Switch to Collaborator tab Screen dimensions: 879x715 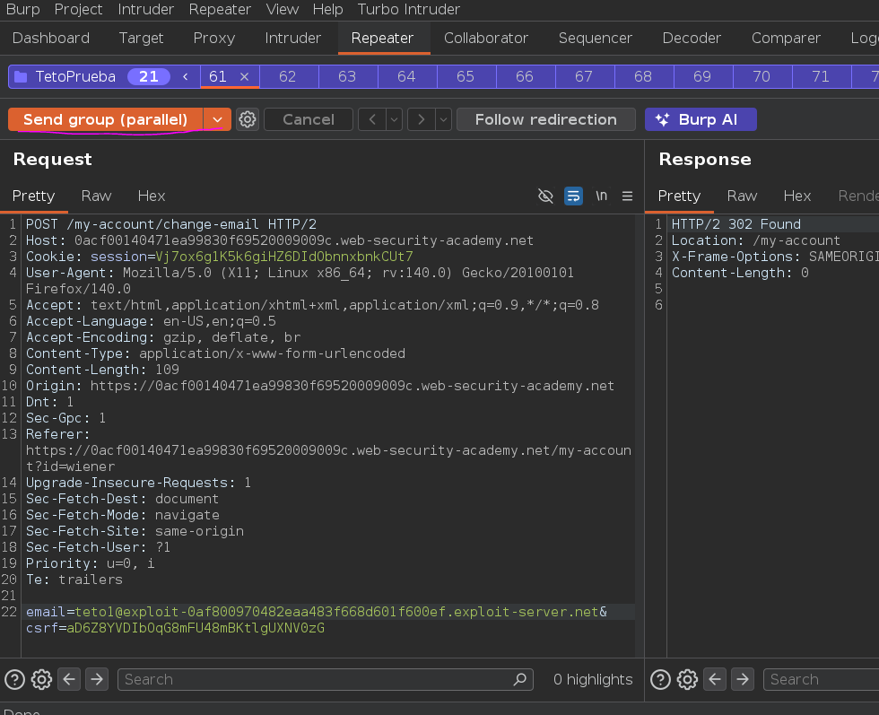[486, 39]
